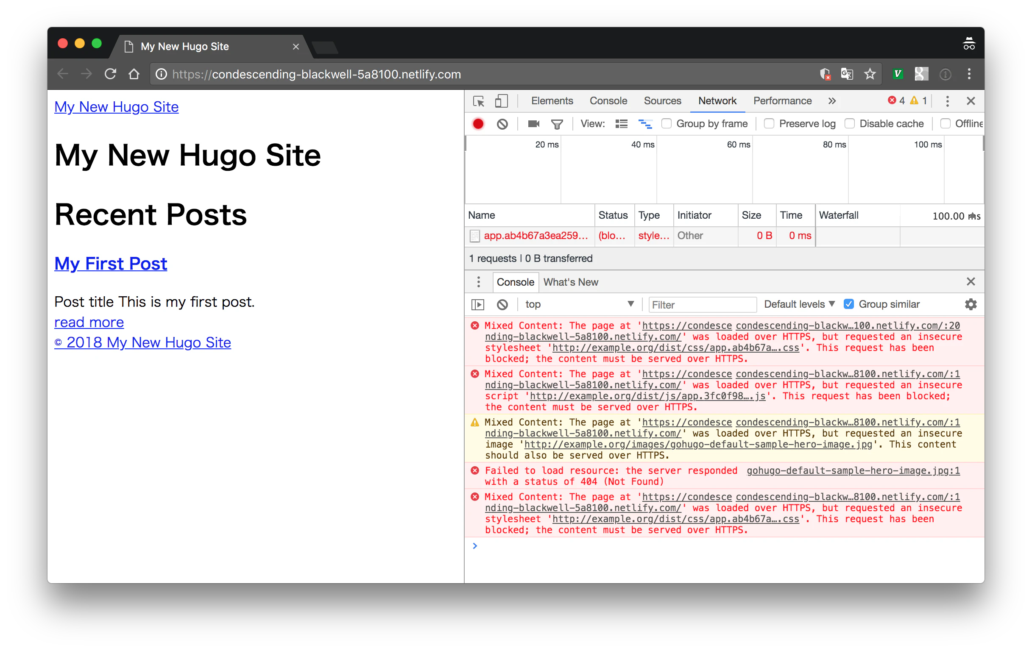
Task: Bookmark this page with the star icon
Action: (870, 74)
